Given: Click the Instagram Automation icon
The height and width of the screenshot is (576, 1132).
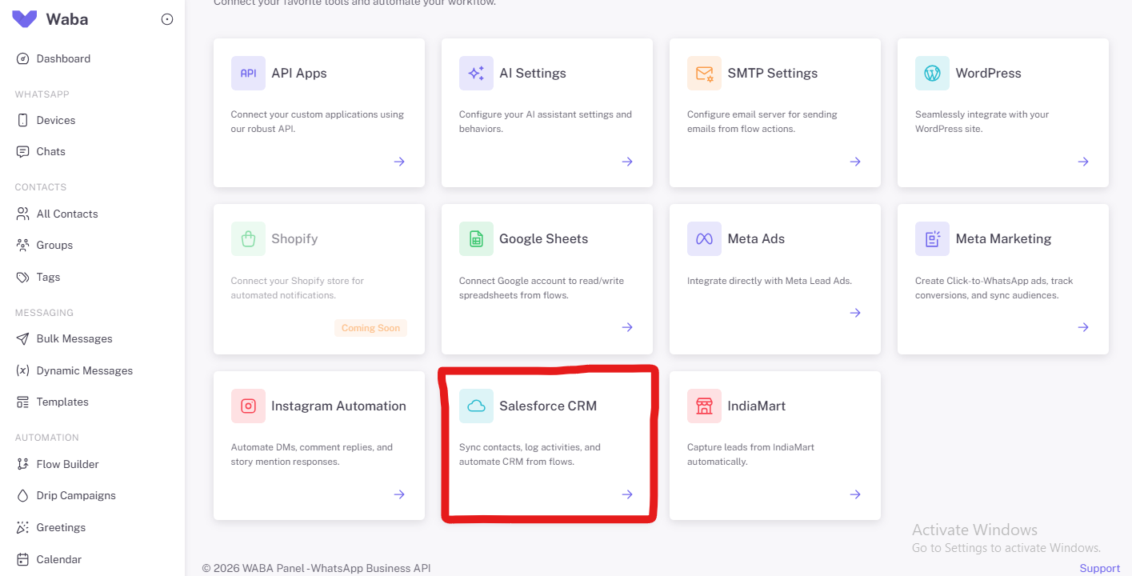Looking at the screenshot, I should [x=248, y=406].
